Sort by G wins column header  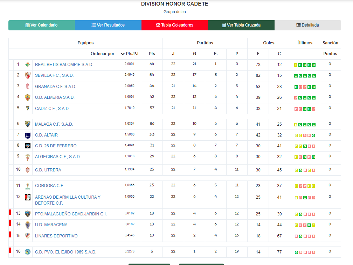(x=194, y=54)
